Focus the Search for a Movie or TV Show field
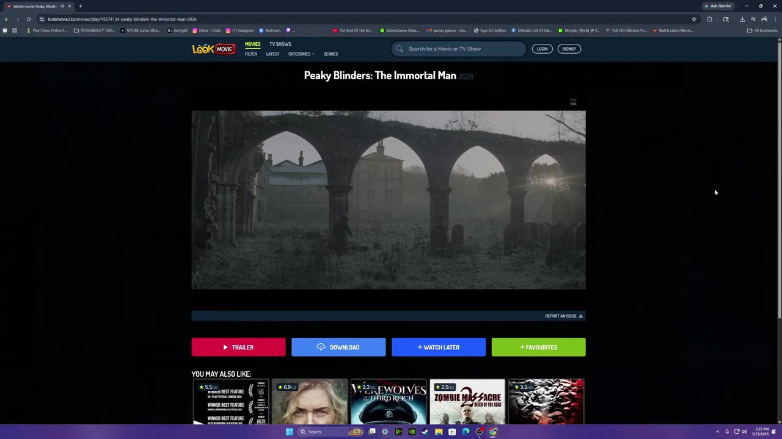782x439 pixels. click(458, 49)
